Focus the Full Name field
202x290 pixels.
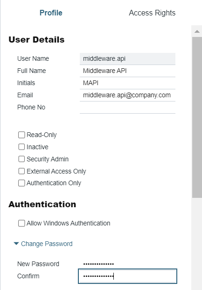pos(127,71)
